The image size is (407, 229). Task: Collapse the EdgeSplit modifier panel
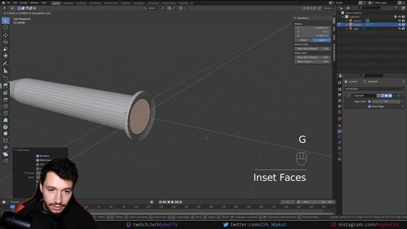click(345, 96)
